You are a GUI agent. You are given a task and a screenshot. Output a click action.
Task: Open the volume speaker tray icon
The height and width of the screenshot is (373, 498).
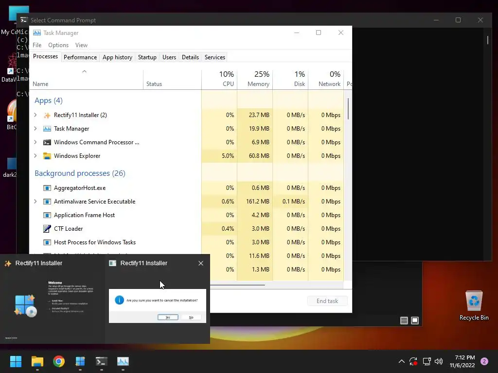(439, 361)
